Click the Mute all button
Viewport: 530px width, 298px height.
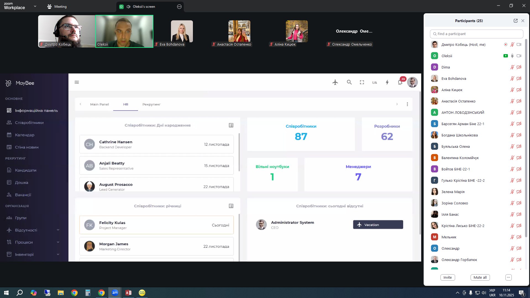[480, 278]
